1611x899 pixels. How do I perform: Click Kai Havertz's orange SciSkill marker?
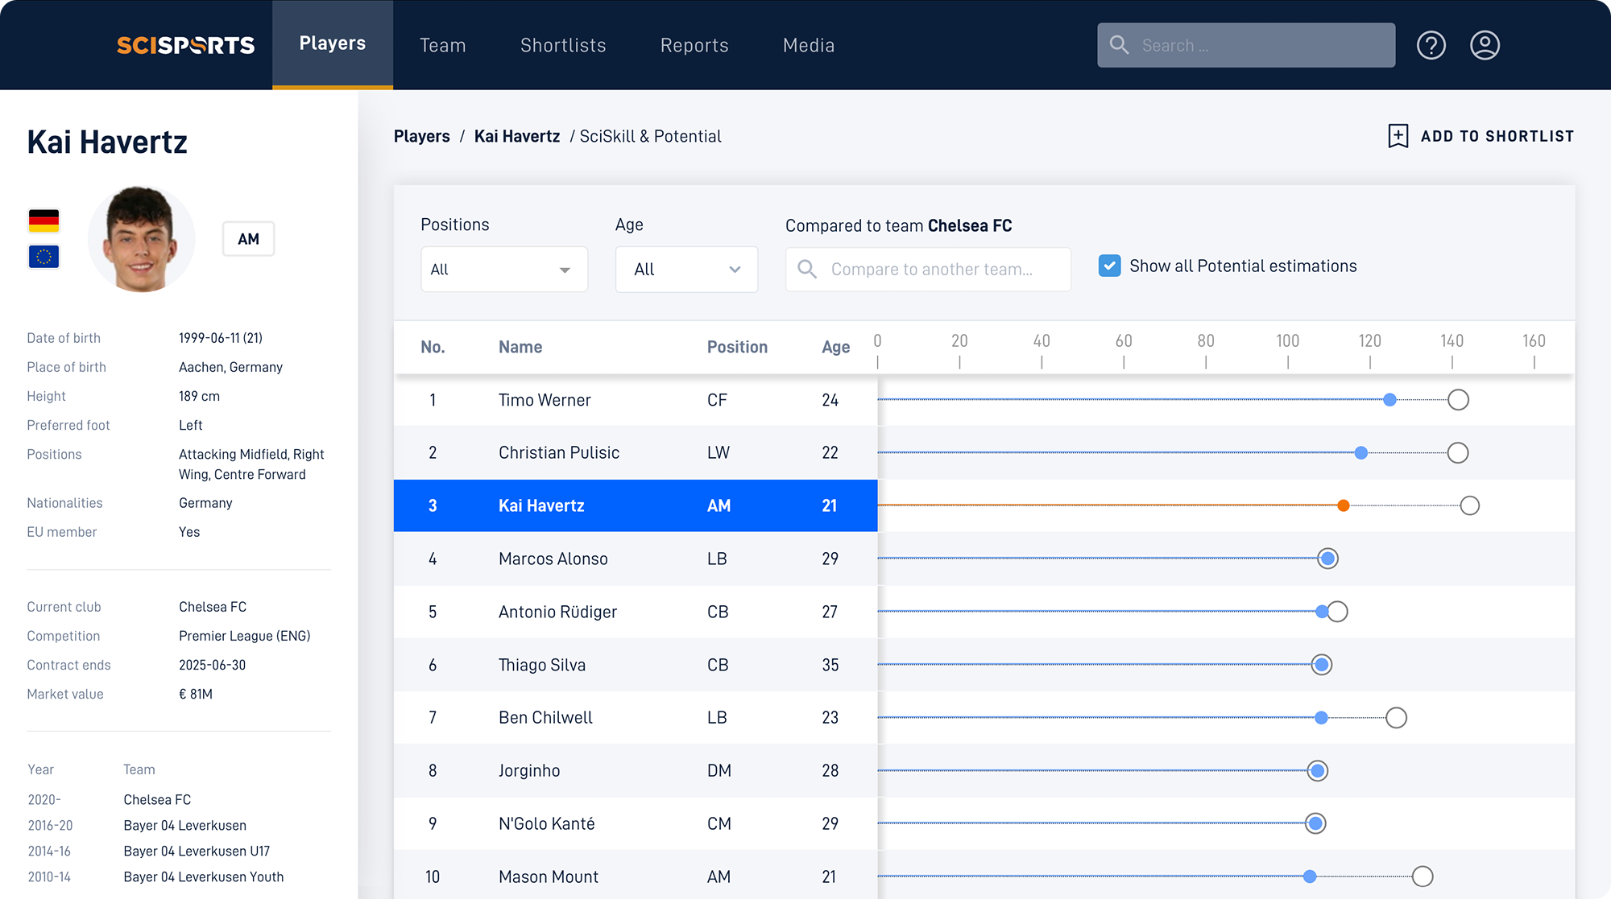1344,505
